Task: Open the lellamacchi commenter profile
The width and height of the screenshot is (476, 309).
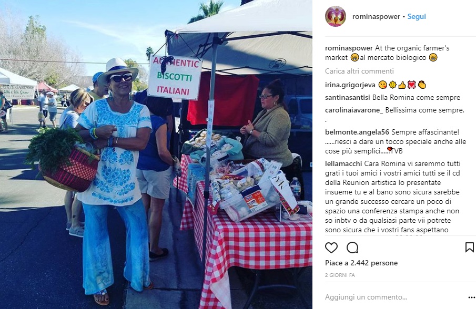Action: pyautogui.click(x=343, y=164)
